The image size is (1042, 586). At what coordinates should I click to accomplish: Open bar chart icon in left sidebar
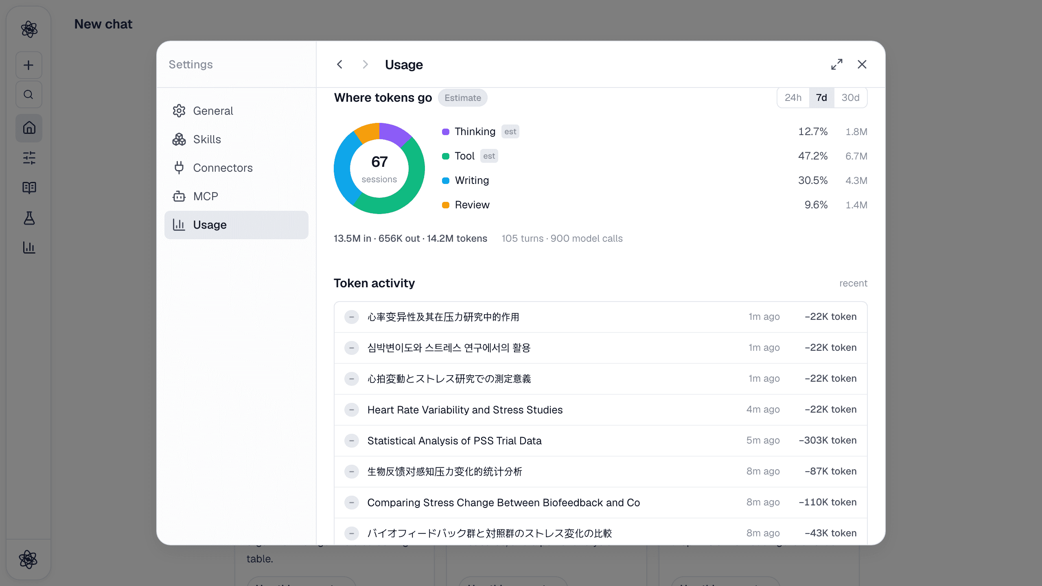pos(29,247)
